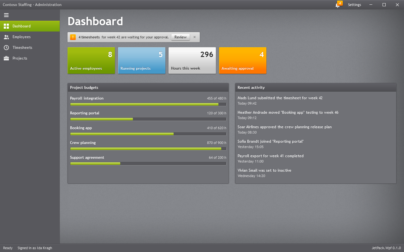Click the Support agreement progress bar

click(148, 163)
